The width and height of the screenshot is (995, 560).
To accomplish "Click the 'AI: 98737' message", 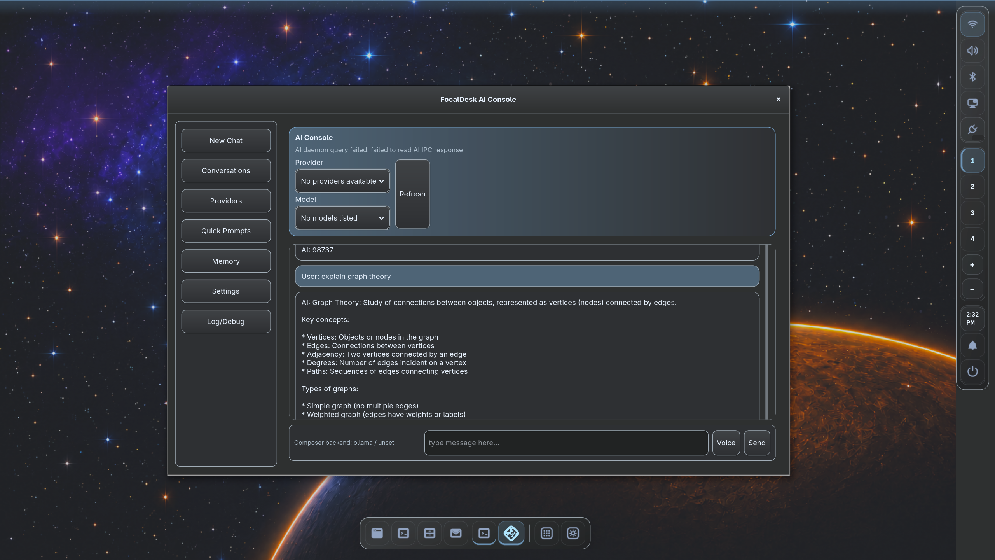I will click(527, 252).
